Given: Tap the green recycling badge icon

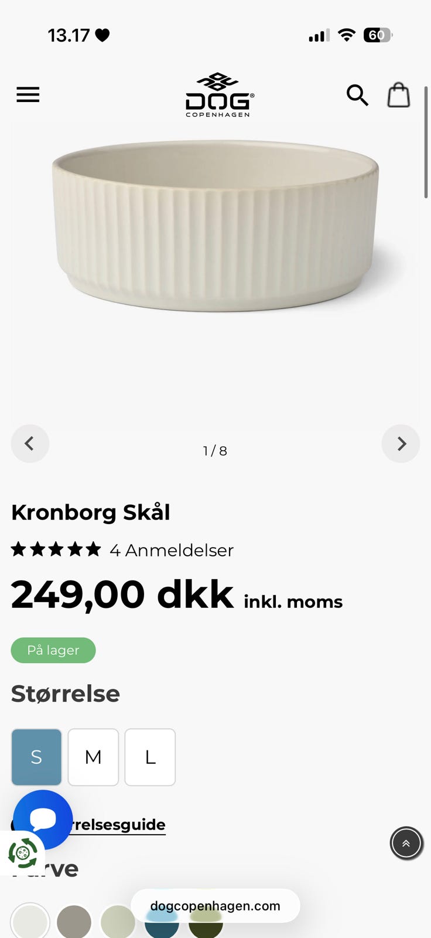Looking at the screenshot, I should 22,852.
